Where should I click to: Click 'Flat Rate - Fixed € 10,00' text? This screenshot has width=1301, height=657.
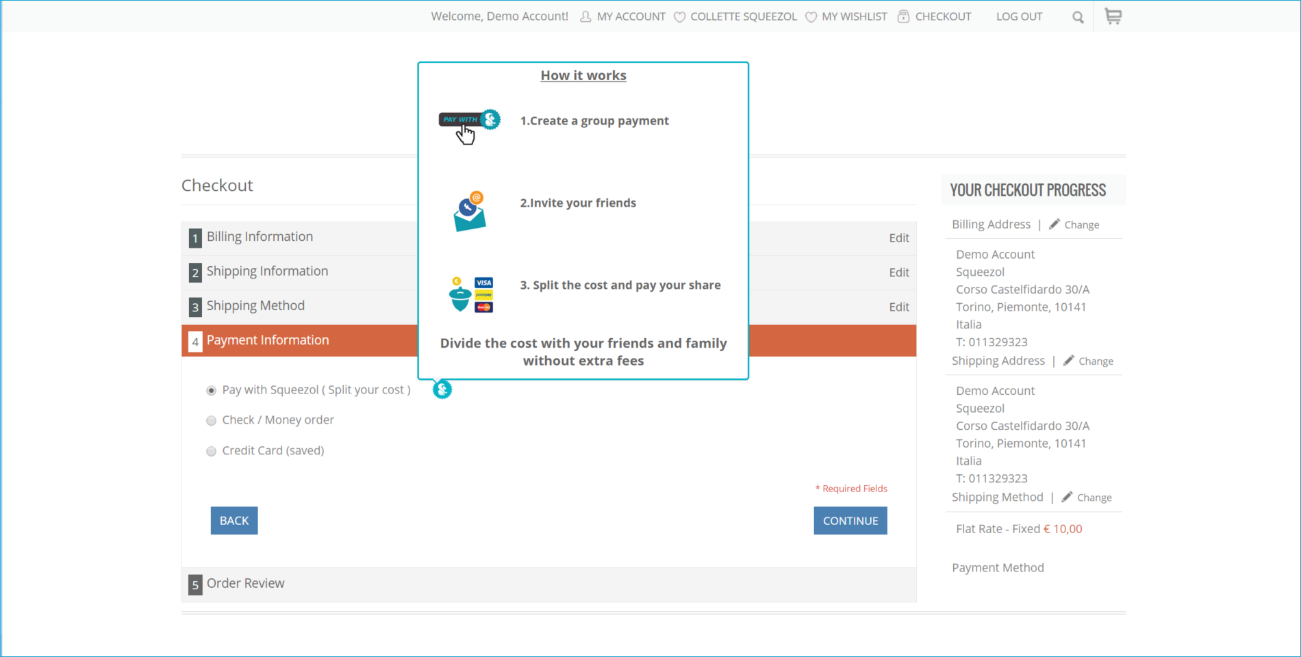pos(1019,528)
